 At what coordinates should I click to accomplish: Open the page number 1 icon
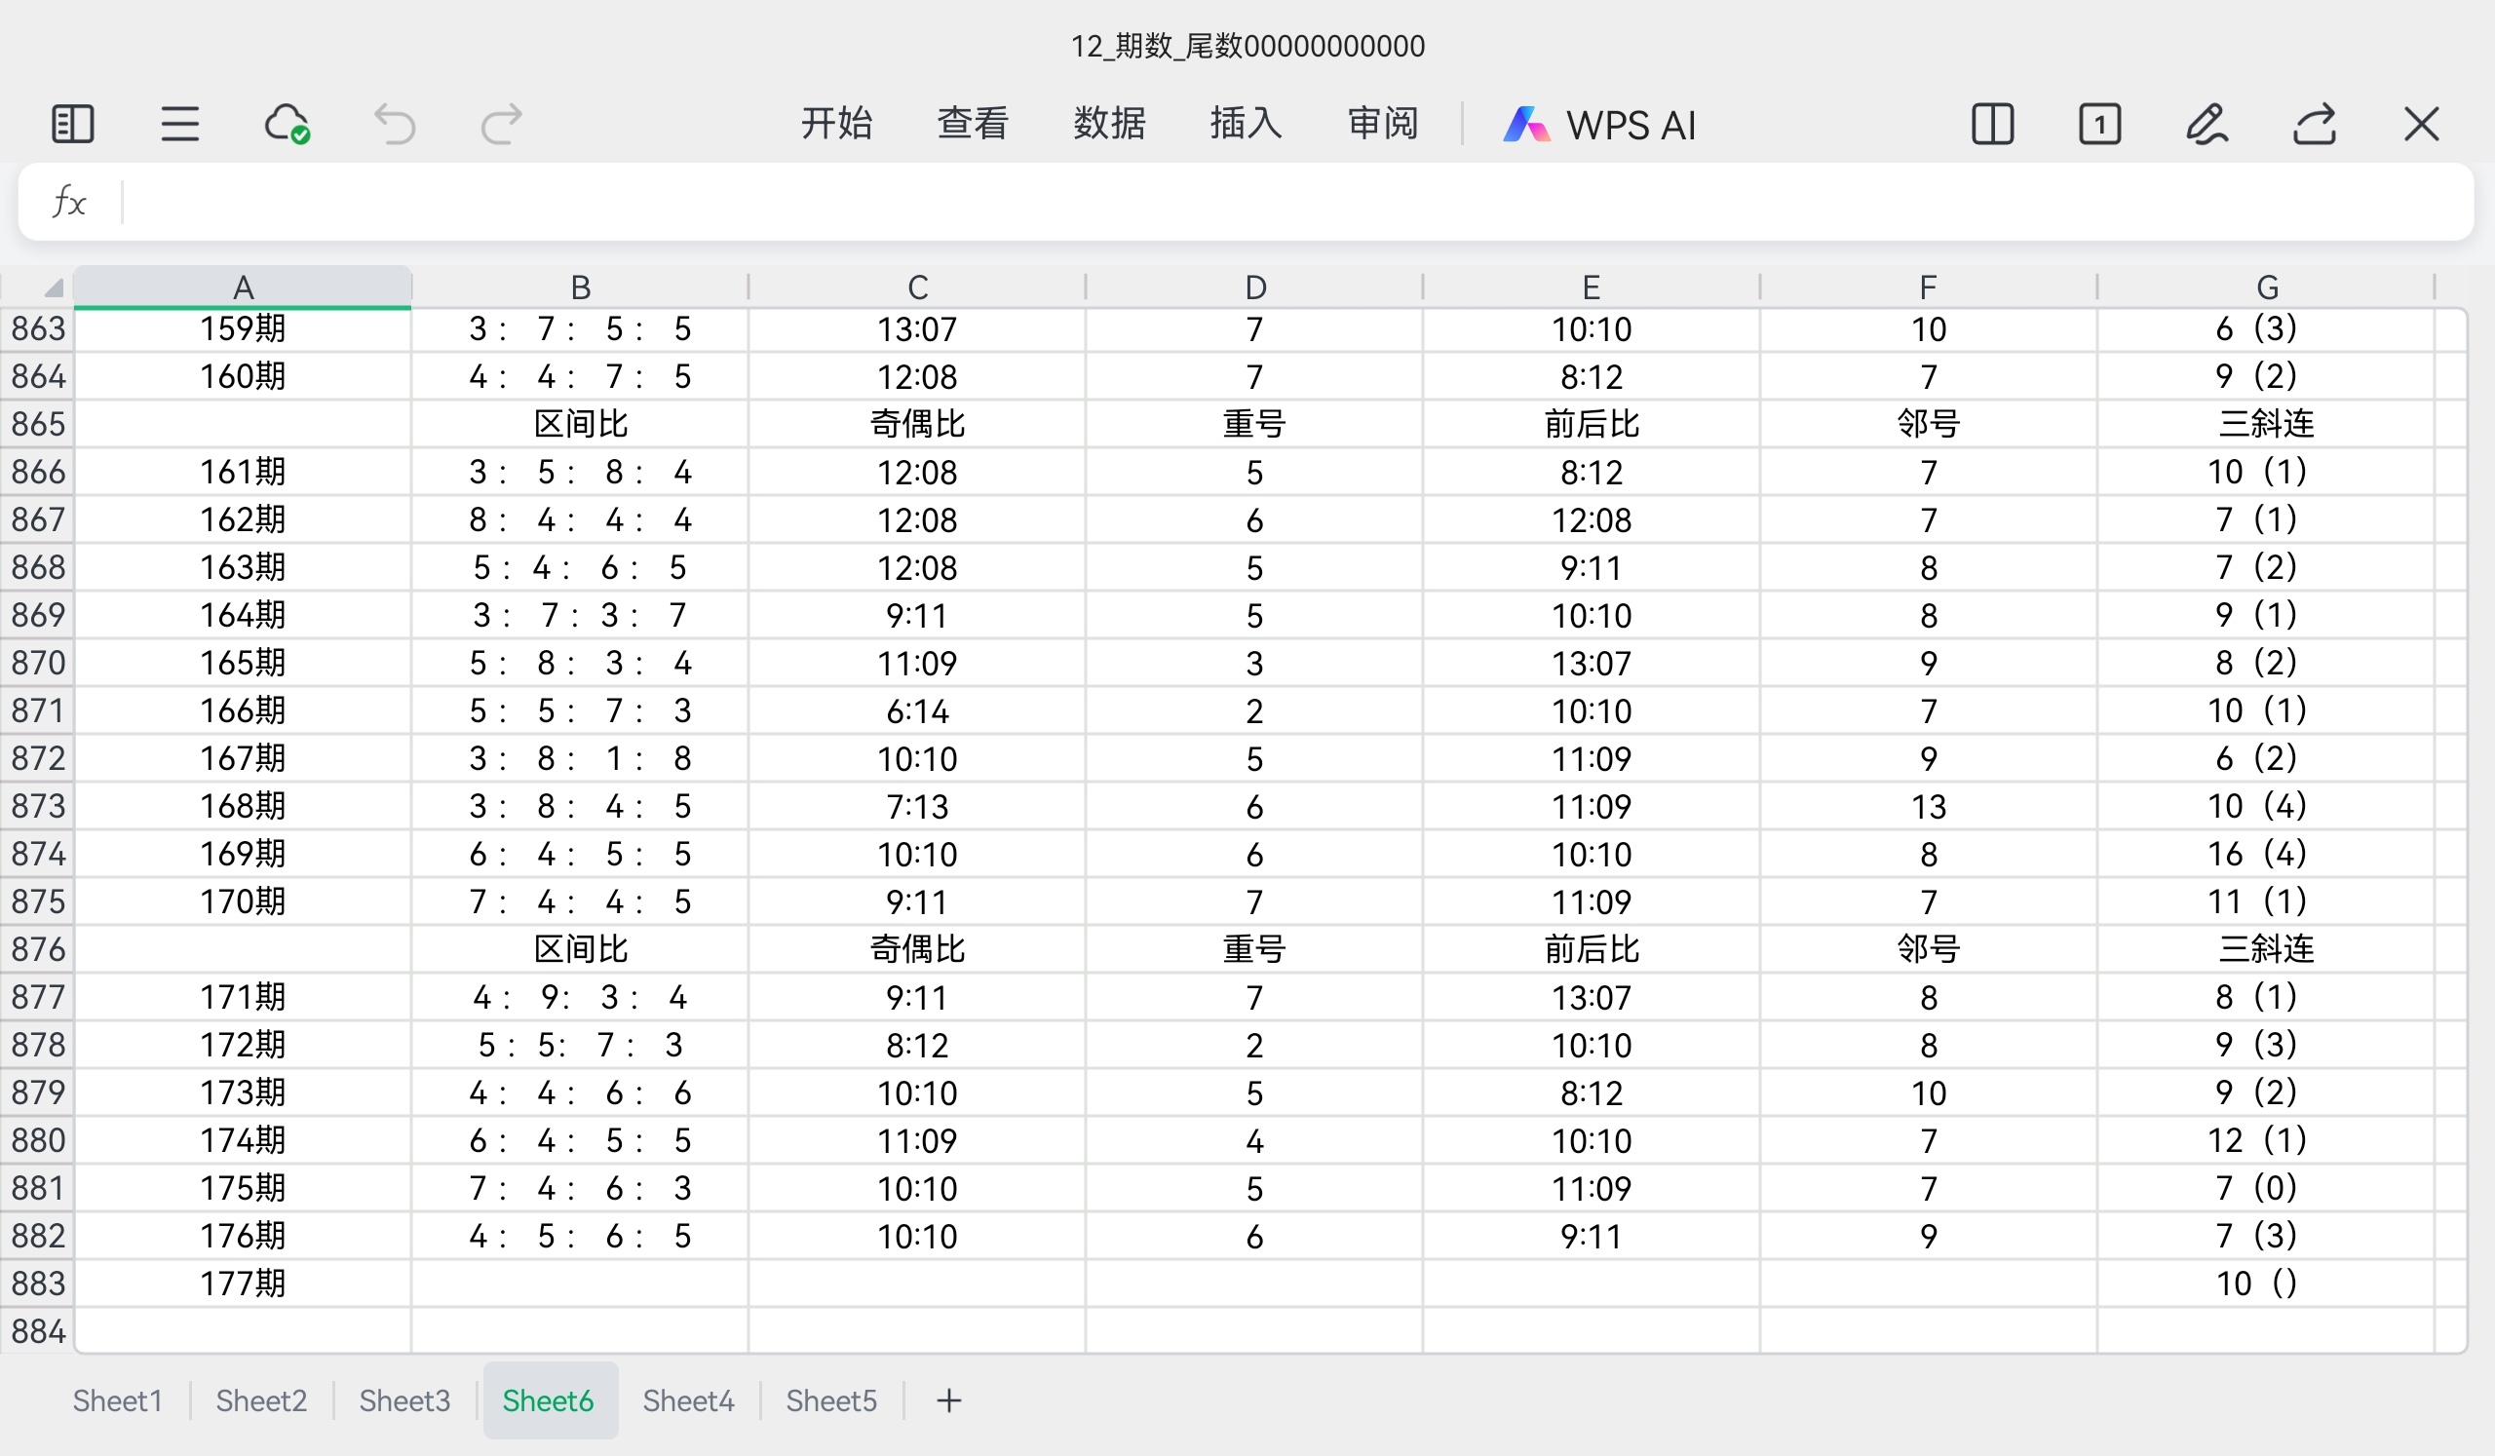2100,125
